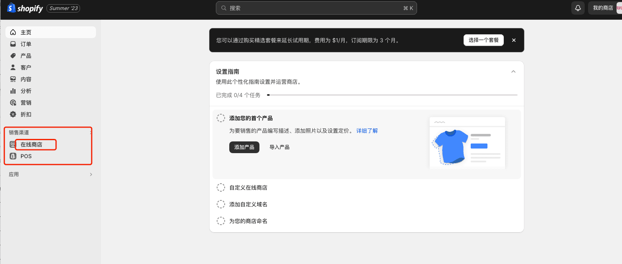Toggle the 添加自定义域名 task circle
This screenshot has height=264, width=622.
coord(220,204)
